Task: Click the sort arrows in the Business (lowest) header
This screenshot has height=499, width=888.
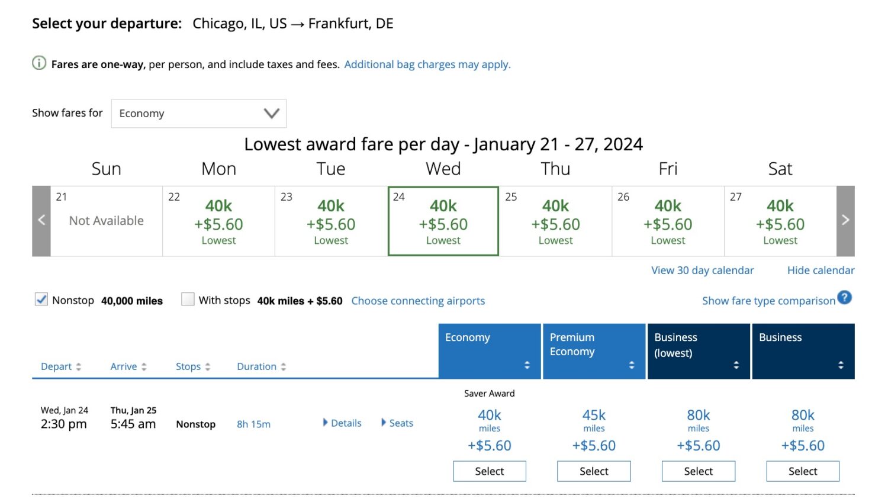Action: [736, 365]
